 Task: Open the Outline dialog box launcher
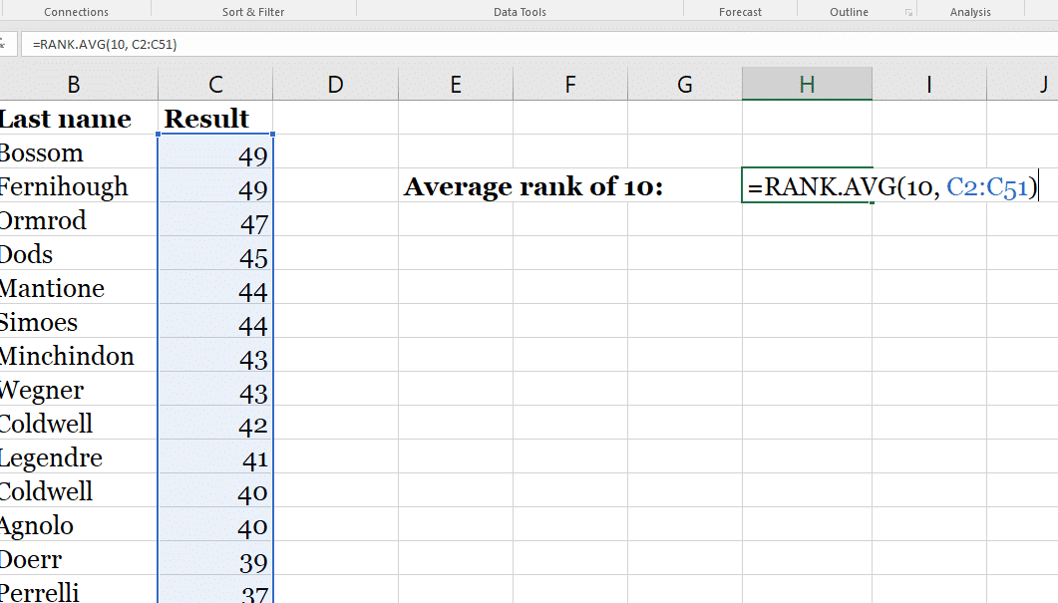(x=908, y=11)
